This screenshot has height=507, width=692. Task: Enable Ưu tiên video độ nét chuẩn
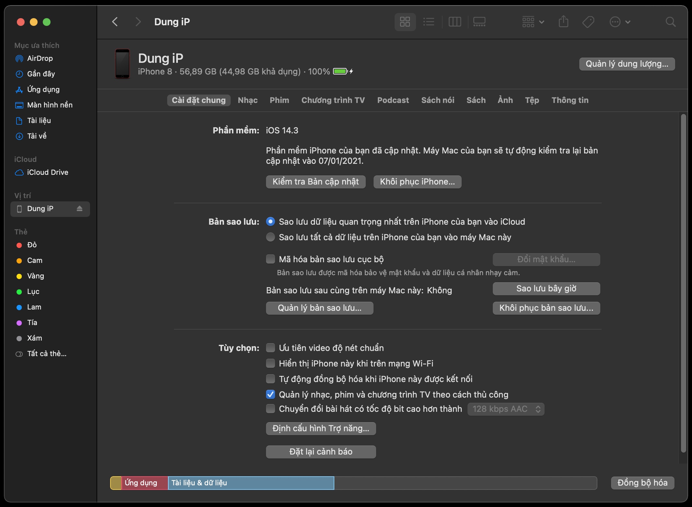tap(271, 348)
